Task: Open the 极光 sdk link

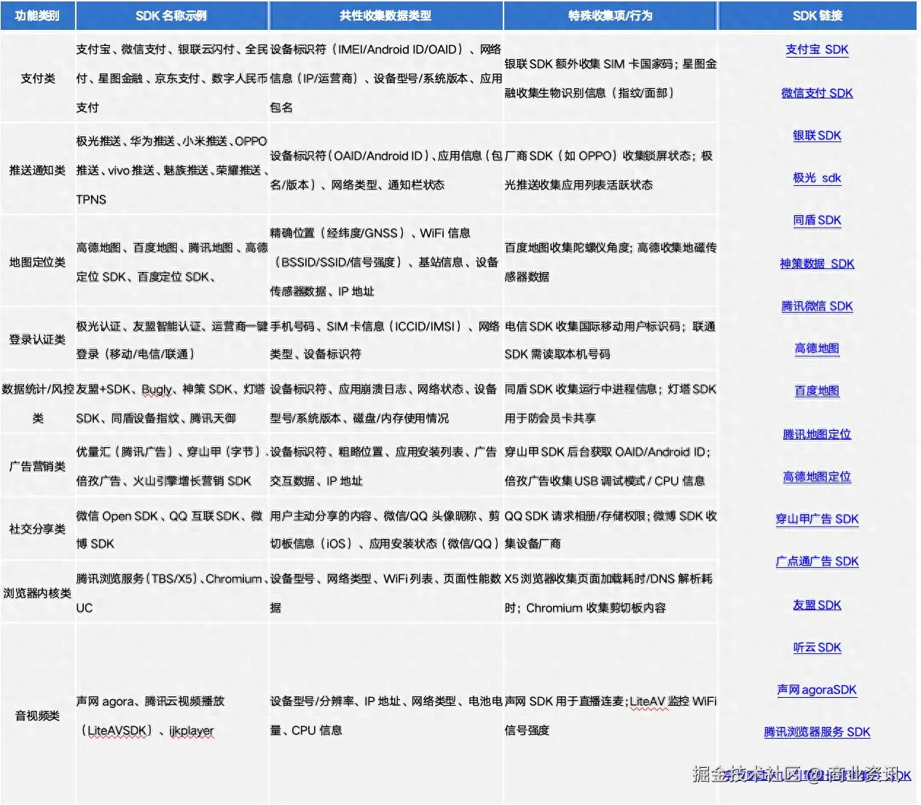Action: tap(817, 178)
